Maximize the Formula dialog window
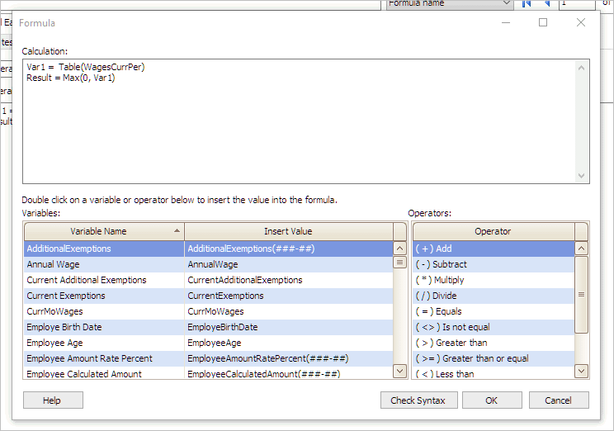614x431 pixels. point(543,22)
